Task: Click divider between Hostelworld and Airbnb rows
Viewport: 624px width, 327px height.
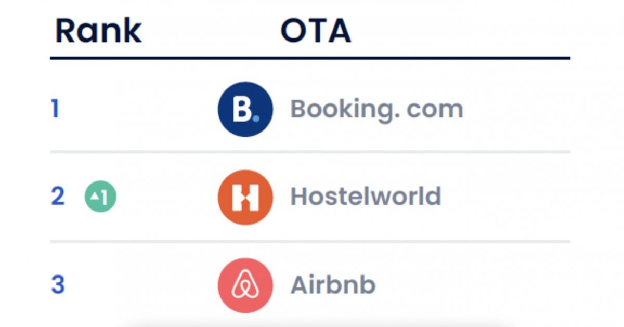Action: tap(310, 242)
